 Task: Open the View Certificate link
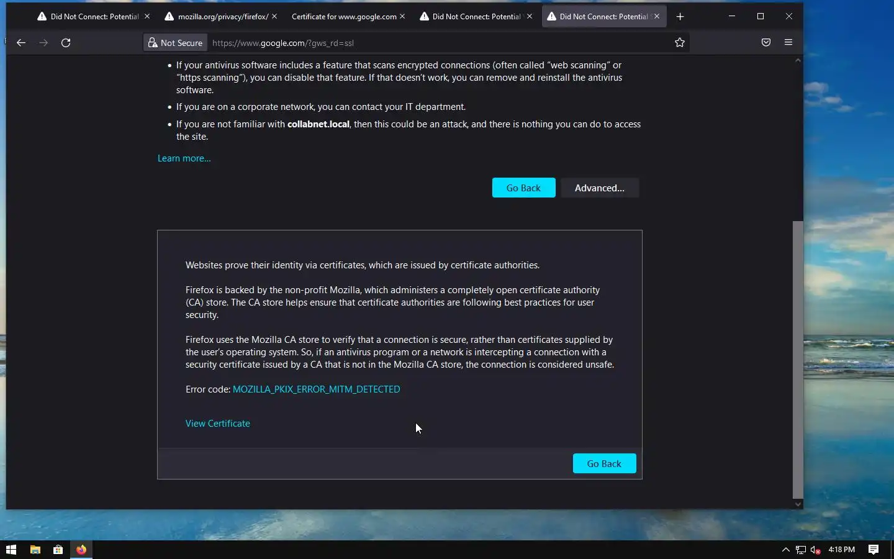tap(218, 424)
